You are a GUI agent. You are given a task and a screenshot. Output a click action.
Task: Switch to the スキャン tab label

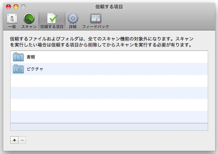click(29, 26)
